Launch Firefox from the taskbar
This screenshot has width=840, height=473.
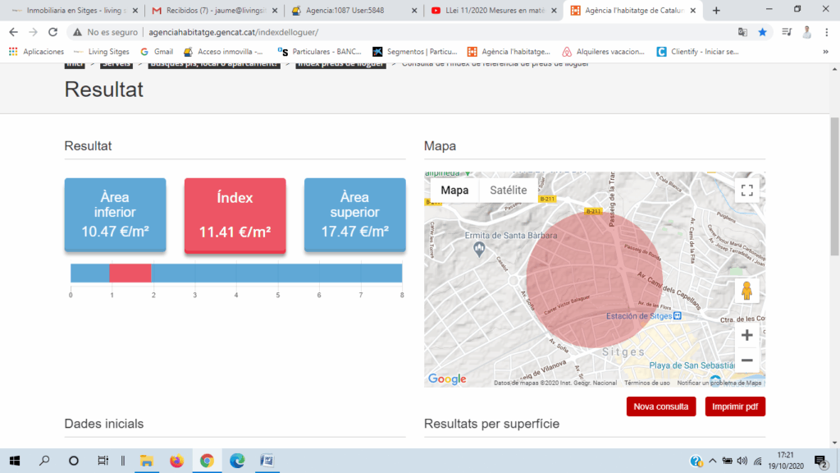[x=176, y=461]
